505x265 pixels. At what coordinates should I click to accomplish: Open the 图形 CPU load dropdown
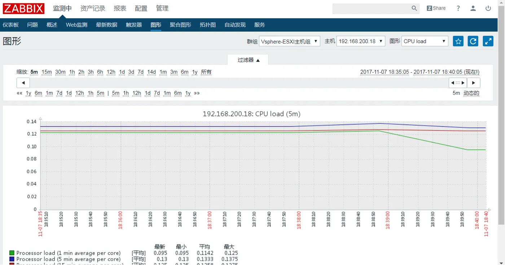coord(425,41)
